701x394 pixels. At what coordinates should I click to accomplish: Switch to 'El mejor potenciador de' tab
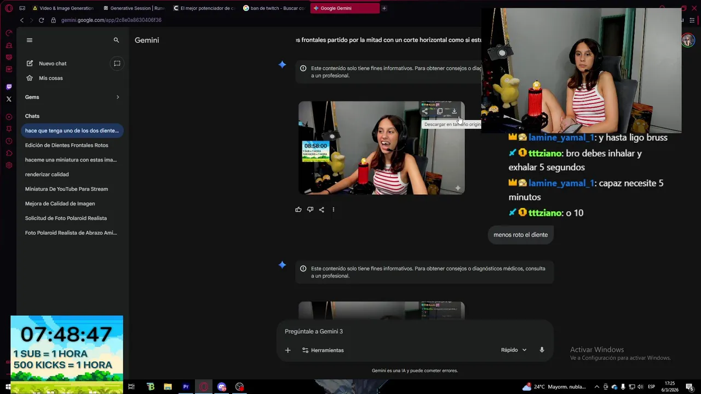pyautogui.click(x=204, y=8)
